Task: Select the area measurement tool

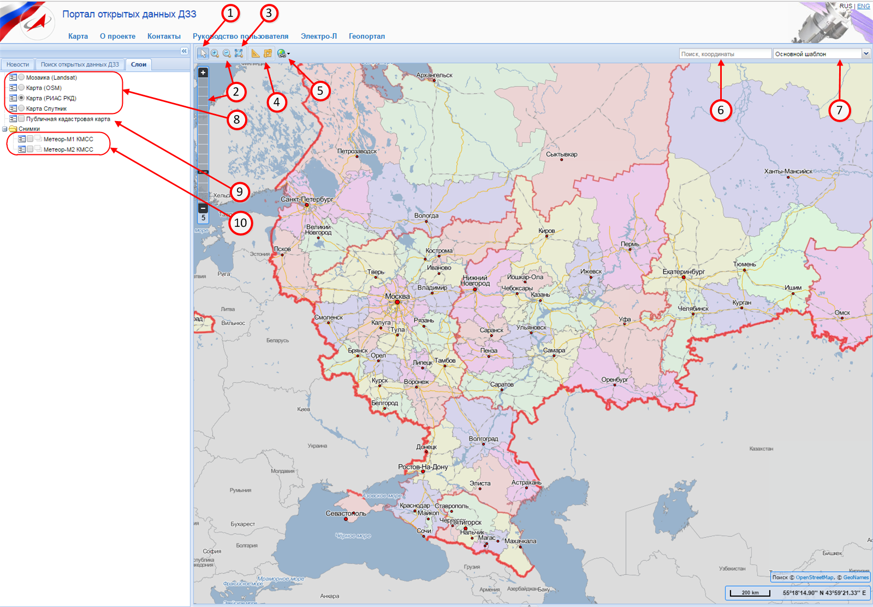Action: tap(268, 53)
